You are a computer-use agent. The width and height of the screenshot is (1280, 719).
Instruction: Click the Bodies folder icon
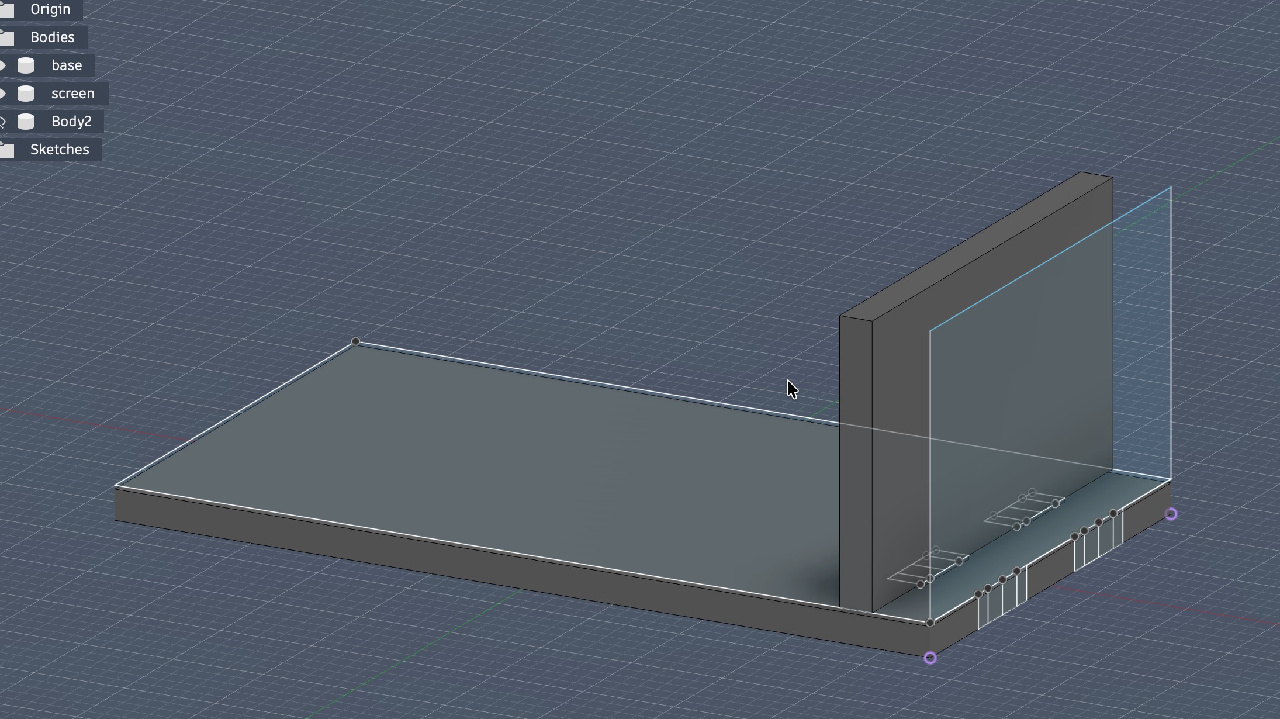click(7, 37)
